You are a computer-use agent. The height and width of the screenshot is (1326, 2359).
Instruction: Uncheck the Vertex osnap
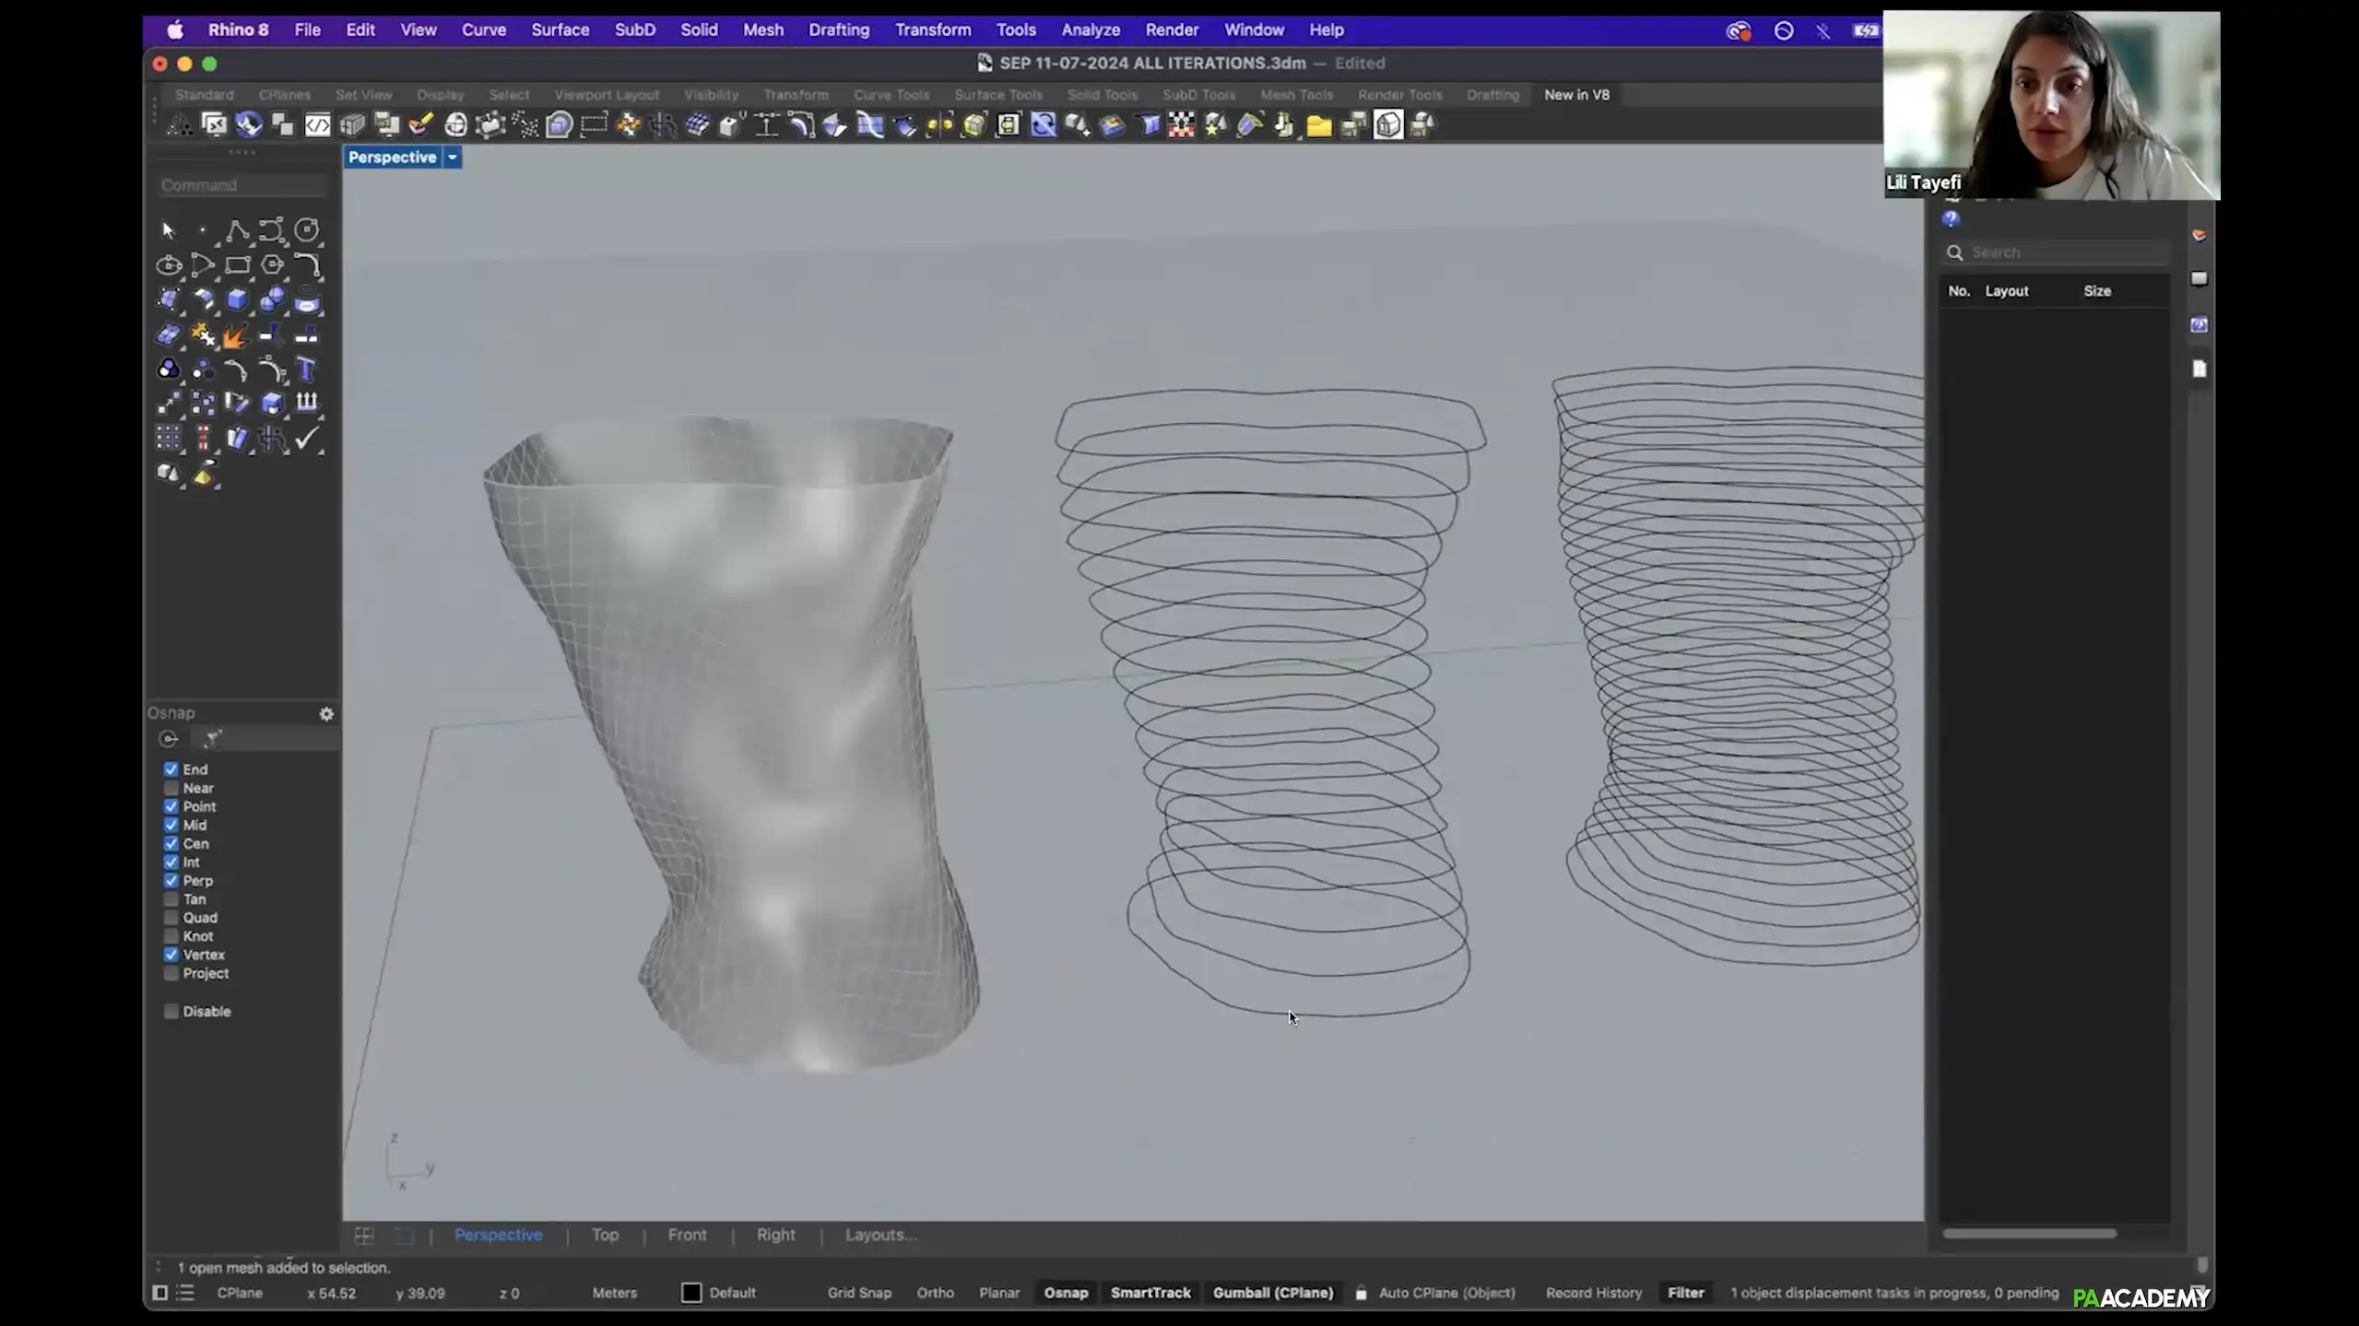171,955
